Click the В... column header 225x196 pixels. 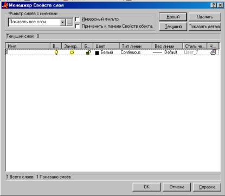tap(56, 46)
